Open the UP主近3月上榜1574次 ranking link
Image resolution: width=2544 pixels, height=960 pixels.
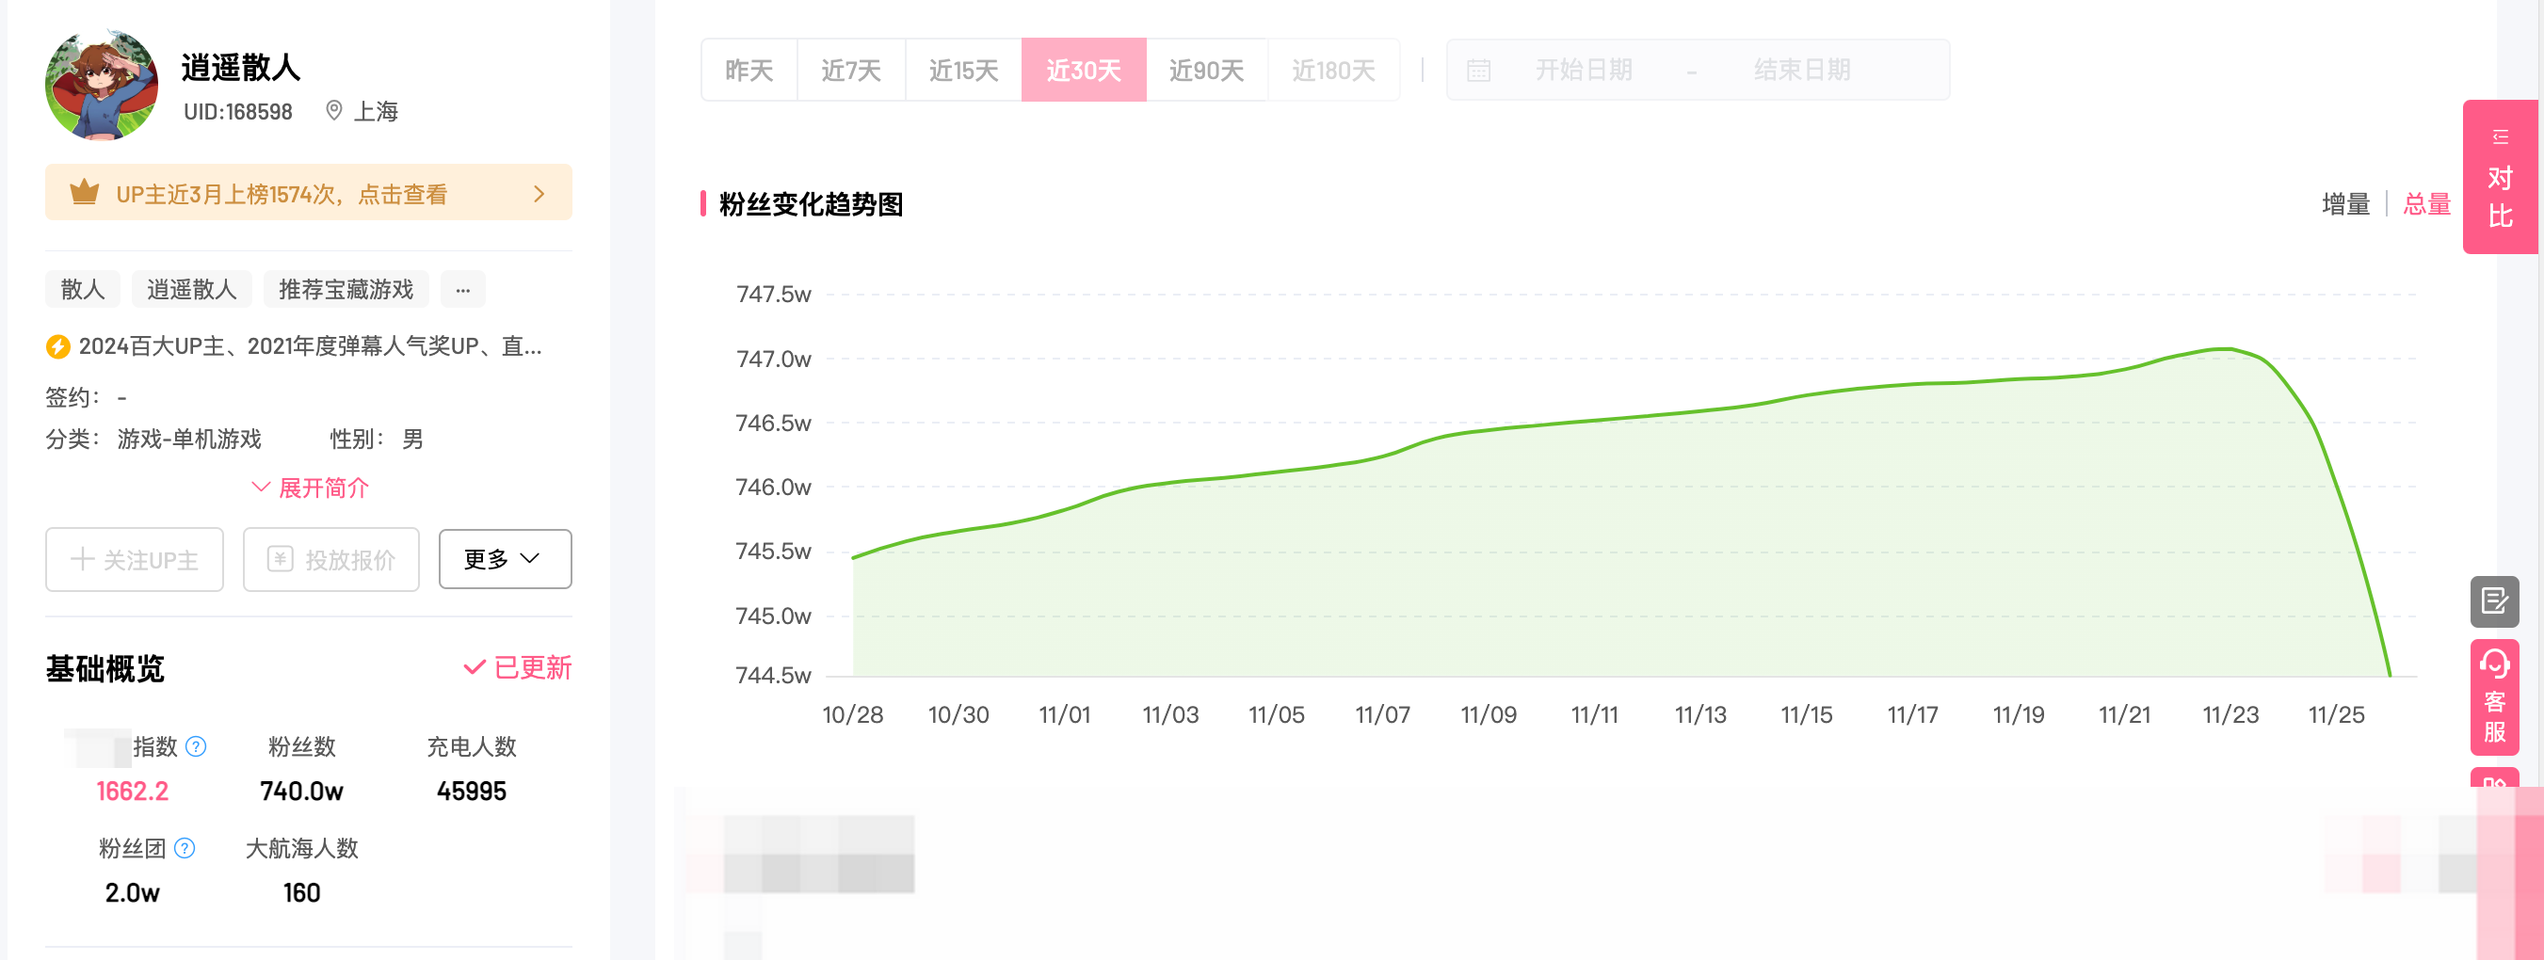(x=282, y=194)
